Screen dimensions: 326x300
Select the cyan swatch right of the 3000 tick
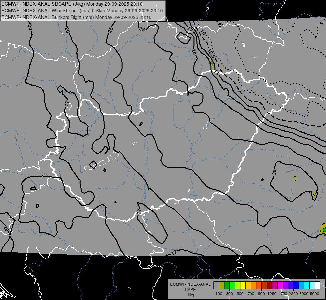coord(307,285)
